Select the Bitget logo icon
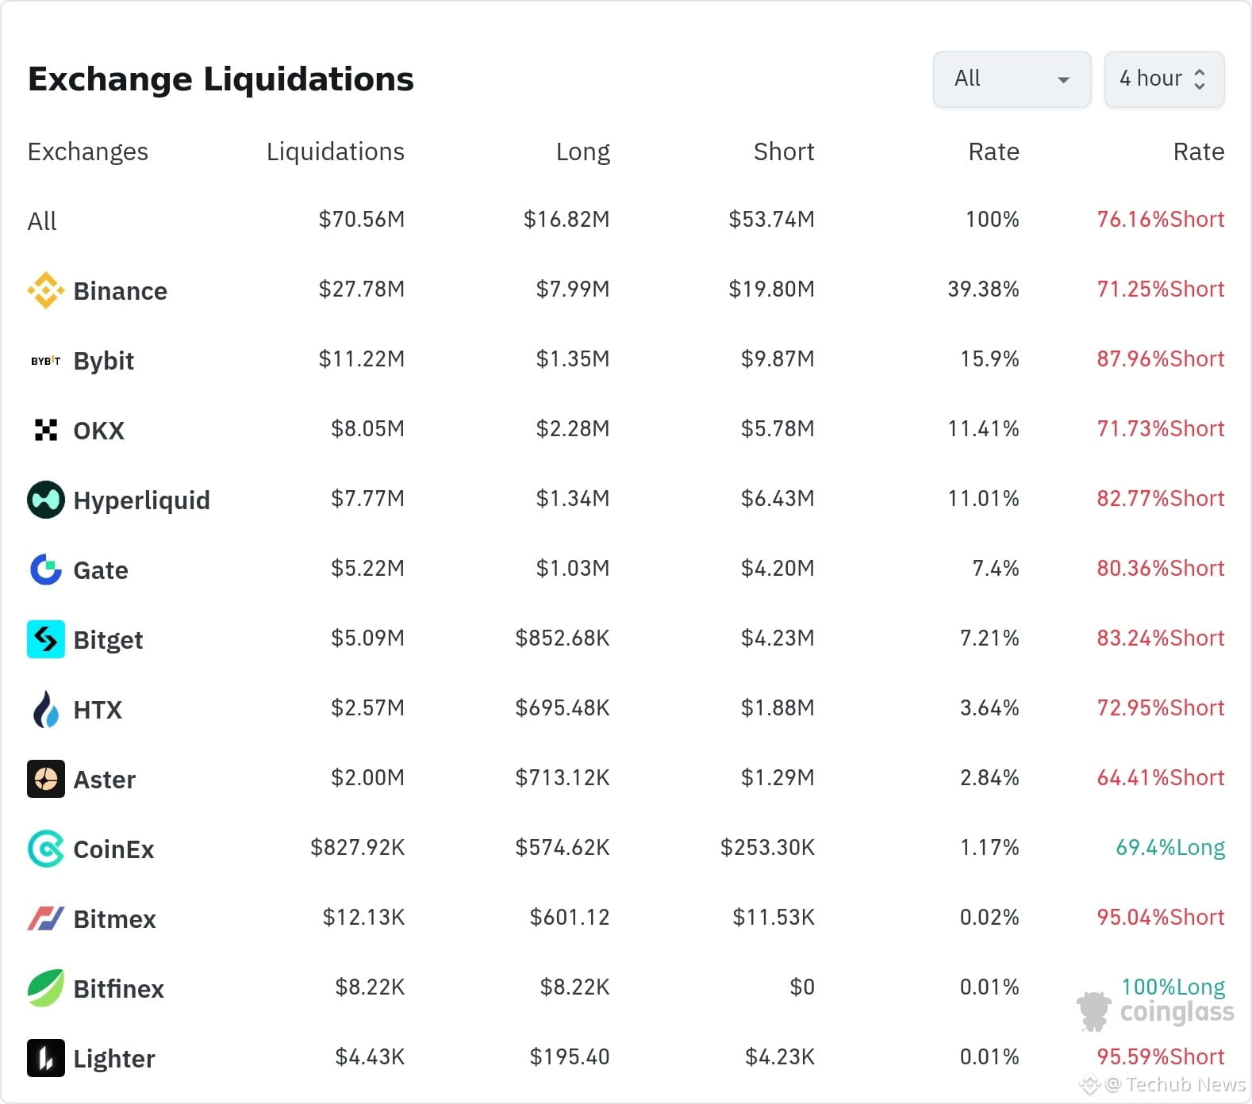Image resolution: width=1252 pixels, height=1104 pixels. (x=46, y=639)
